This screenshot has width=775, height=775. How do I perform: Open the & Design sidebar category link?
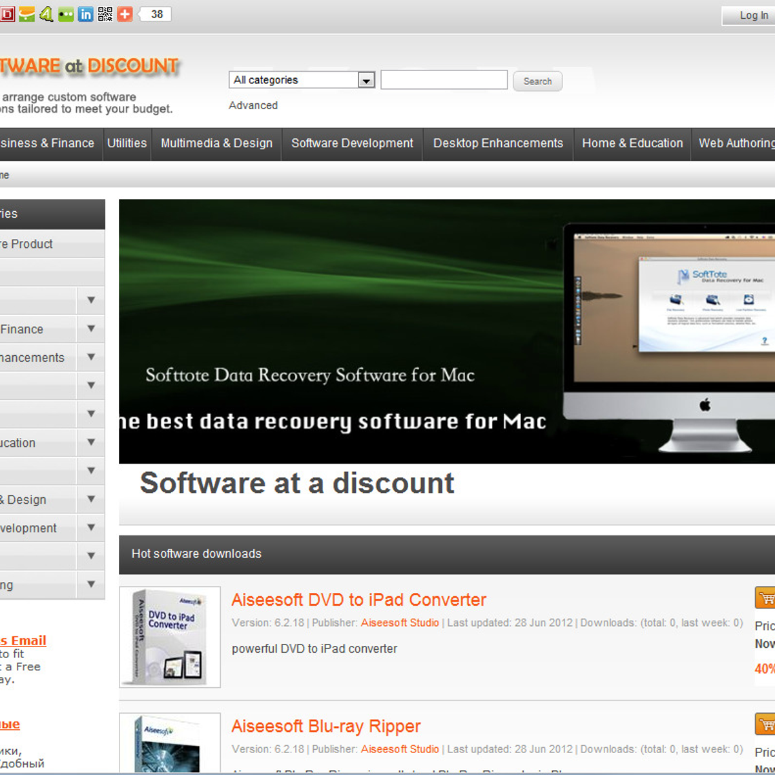23,500
